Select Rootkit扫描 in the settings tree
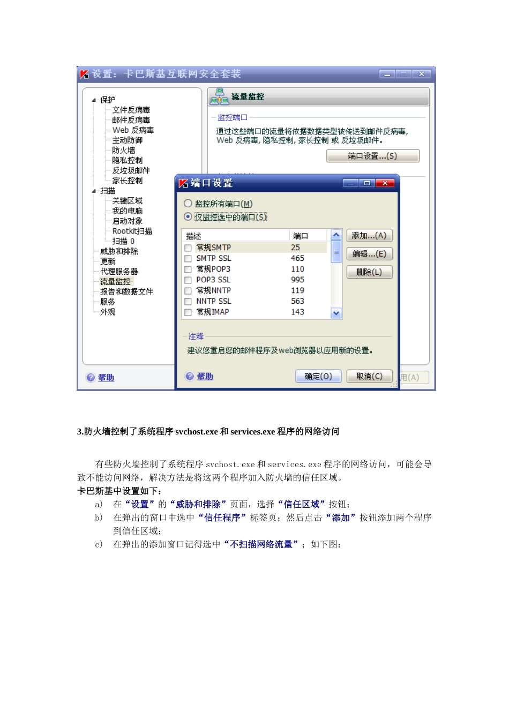This screenshot has width=509, height=720. pyautogui.click(x=132, y=231)
